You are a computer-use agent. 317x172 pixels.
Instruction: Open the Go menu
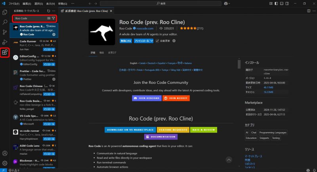coord(63,4)
